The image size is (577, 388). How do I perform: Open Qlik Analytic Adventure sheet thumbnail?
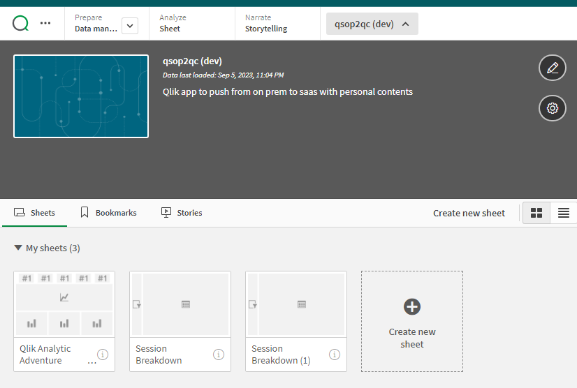tap(64, 304)
